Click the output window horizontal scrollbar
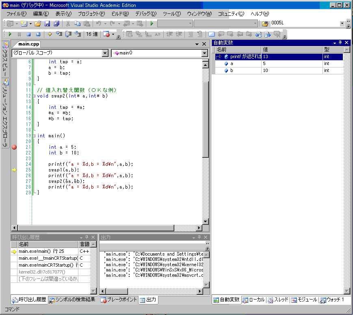Image resolution: width=353 pixels, height=315 pixels. click(151, 291)
